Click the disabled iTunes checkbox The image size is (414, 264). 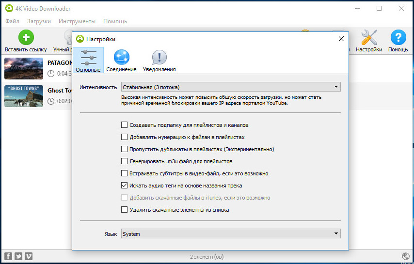124,198
